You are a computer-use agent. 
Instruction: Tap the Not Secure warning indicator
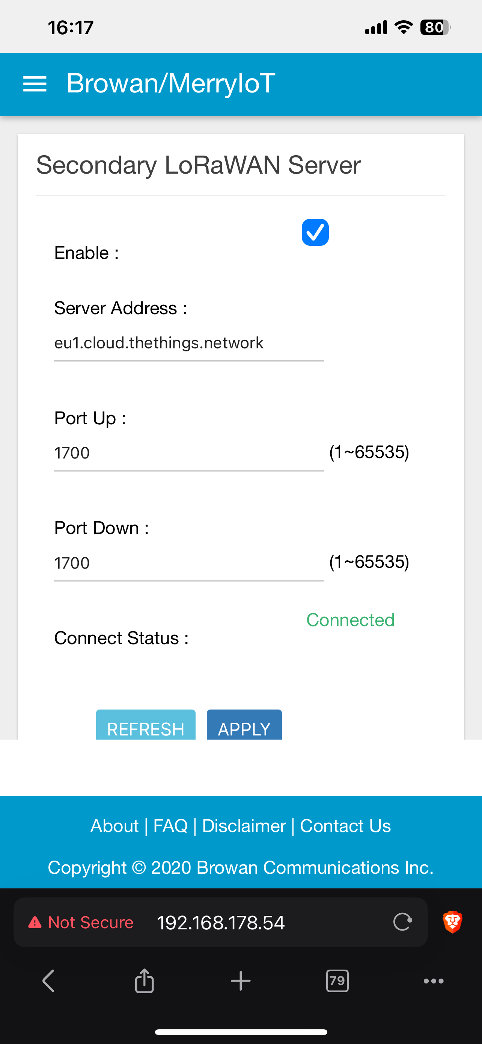(x=81, y=922)
